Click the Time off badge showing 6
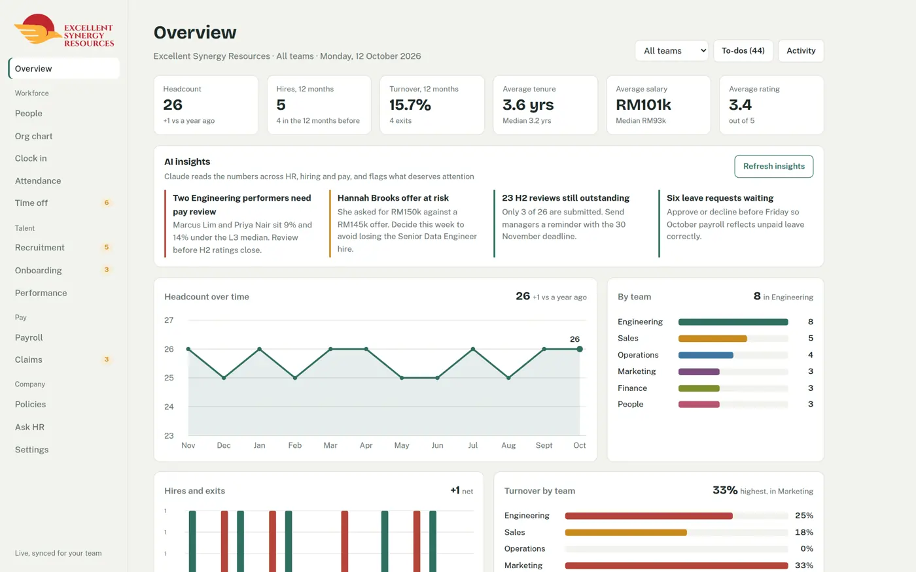 [107, 203]
